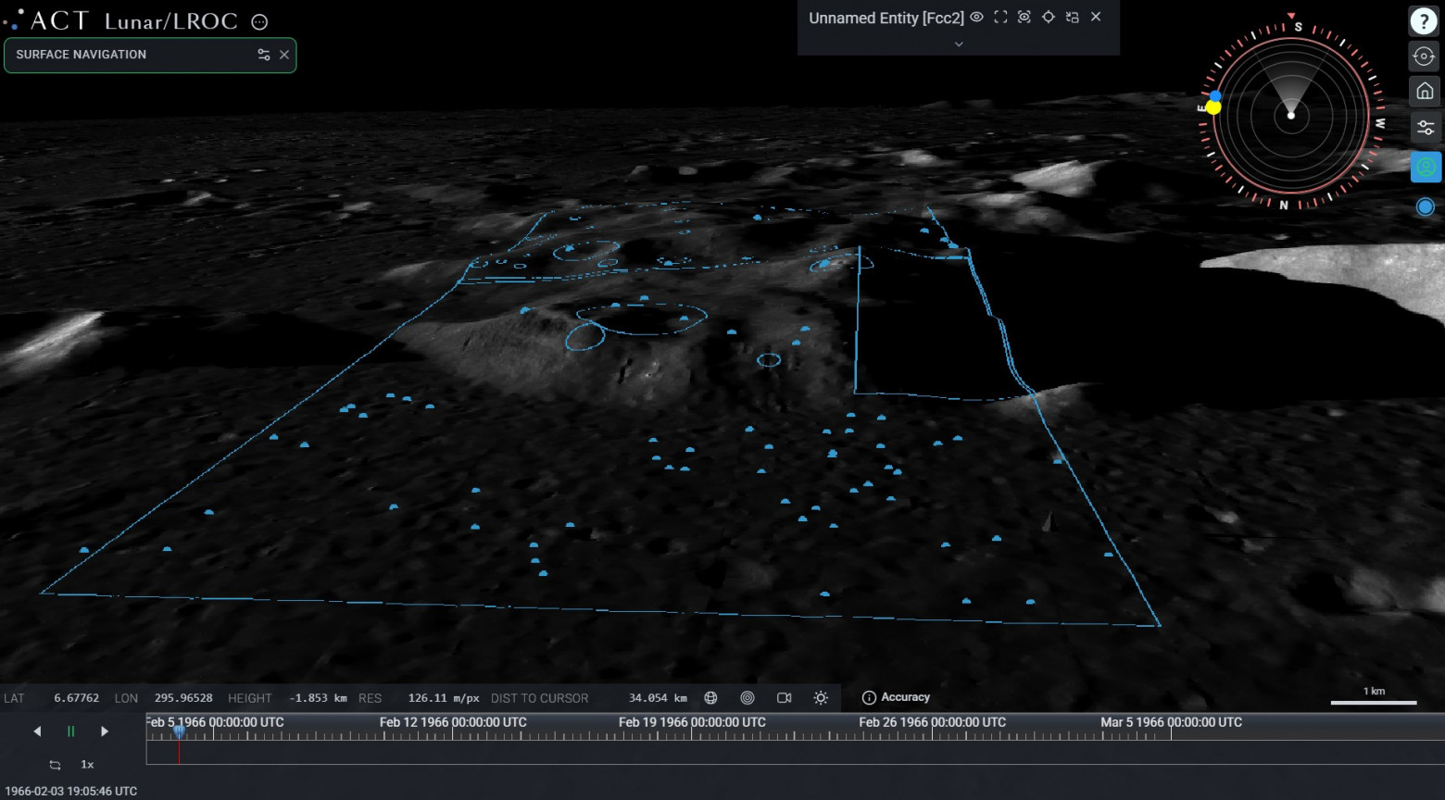The width and height of the screenshot is (1445, 800).
Task: Click the sun lighting icon in status bar
Action: [821, 698]
